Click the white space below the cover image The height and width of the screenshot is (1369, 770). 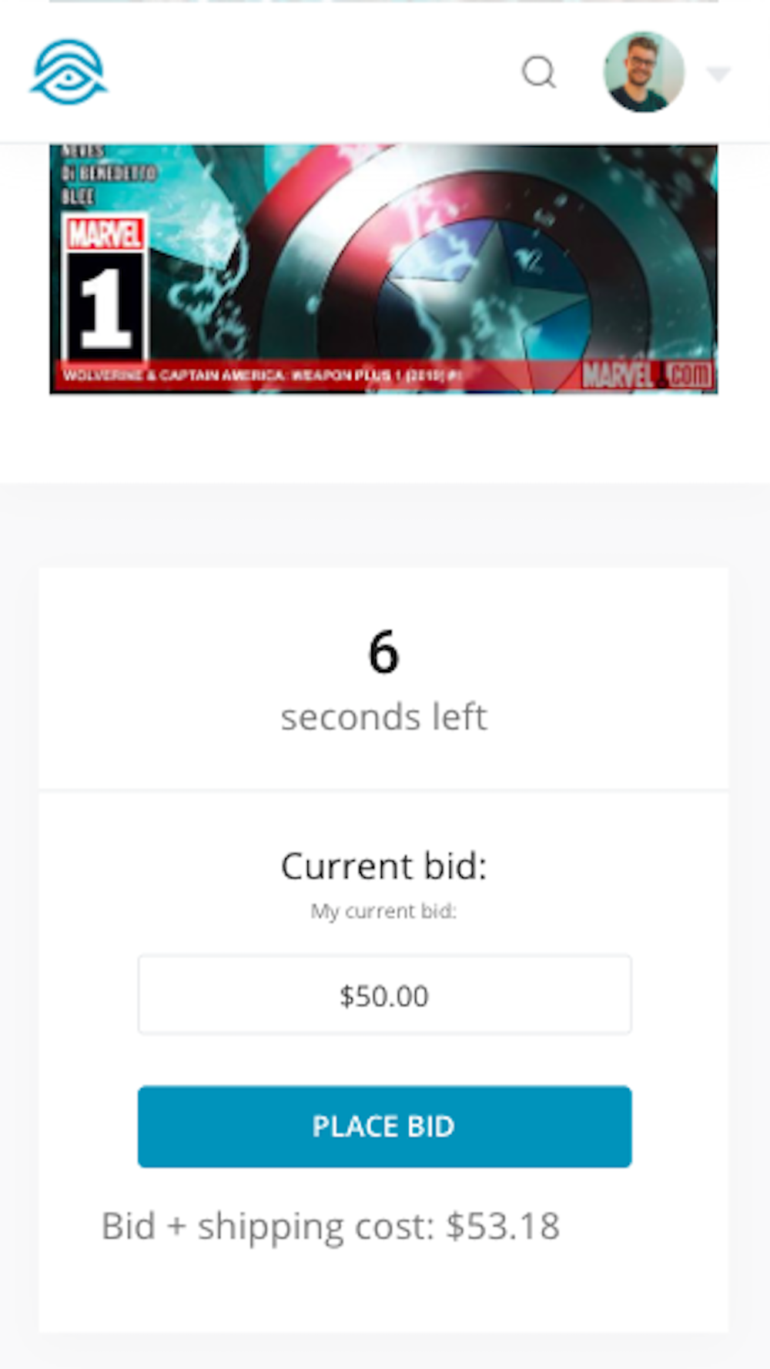coord(385,437)
